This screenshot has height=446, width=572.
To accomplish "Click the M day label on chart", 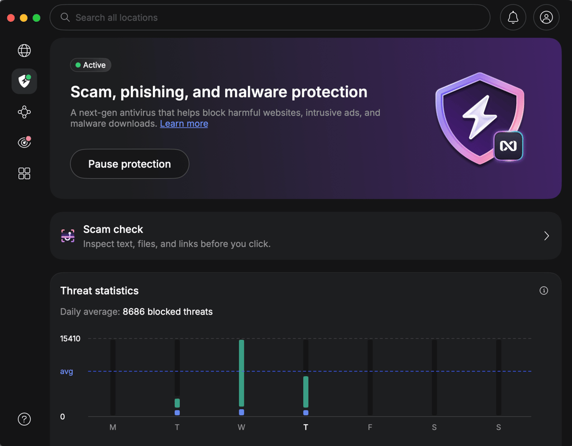I will click(x=113, y=427).
